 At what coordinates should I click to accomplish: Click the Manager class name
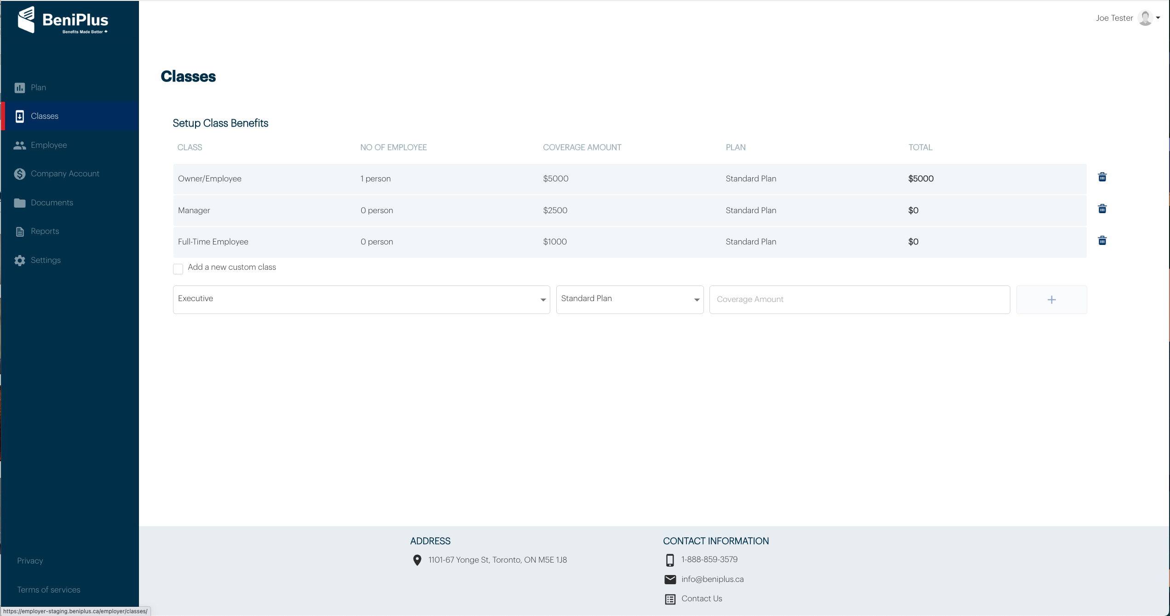point(194,210)
